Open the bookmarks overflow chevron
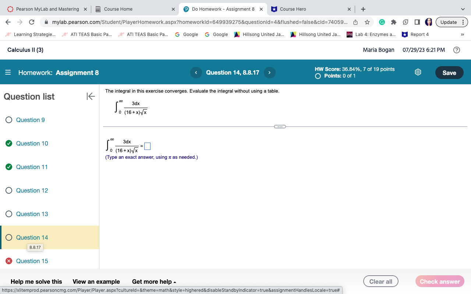The height and width of the screenshot is (294, 471). [x=462, y=34]
